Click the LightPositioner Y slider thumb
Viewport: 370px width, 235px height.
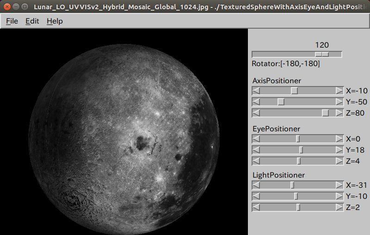pyautogui.click(x=296, y=196)
